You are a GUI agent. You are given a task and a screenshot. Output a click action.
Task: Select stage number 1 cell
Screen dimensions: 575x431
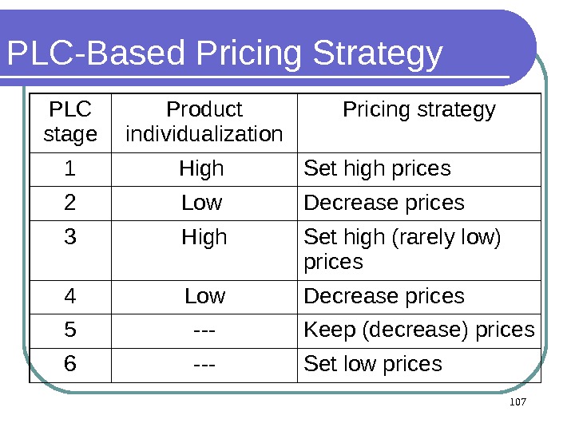tap(70, 169)
